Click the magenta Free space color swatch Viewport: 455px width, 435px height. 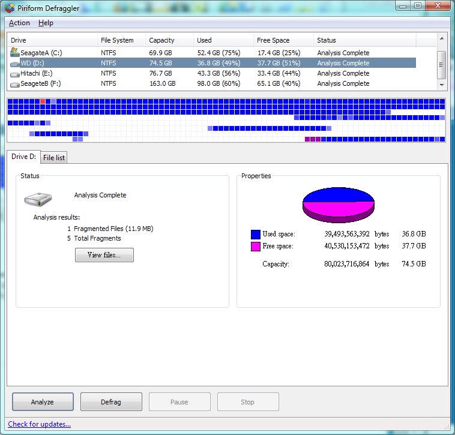click(256, 247)
